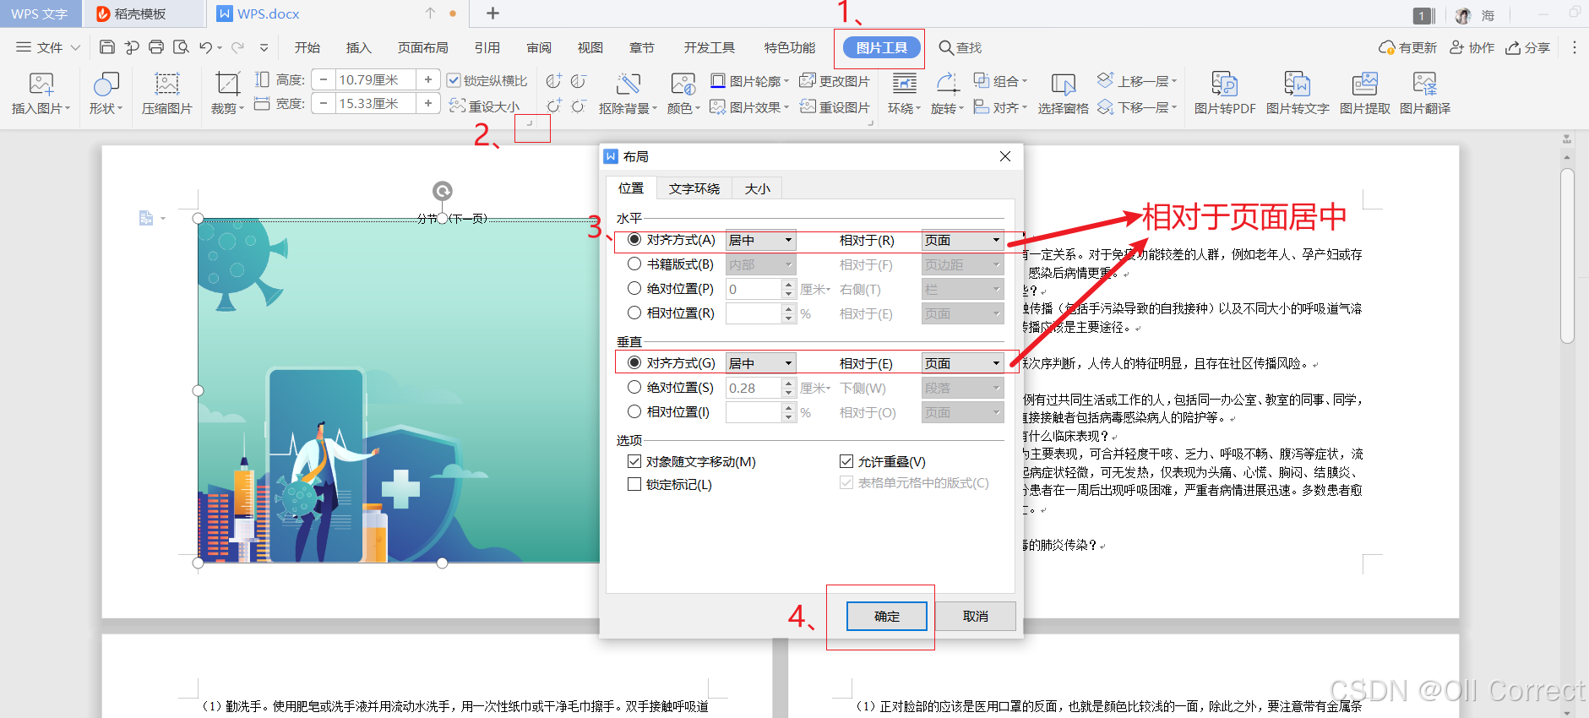The width and height of the screenshot is (1589, 718).
Task: Click the 环绕 text wrap icon
Action: [904, 84]
